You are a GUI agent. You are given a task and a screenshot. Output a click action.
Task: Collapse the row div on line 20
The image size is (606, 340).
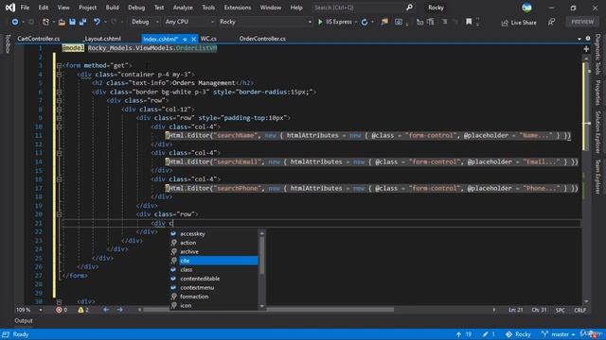click(59, 214)
